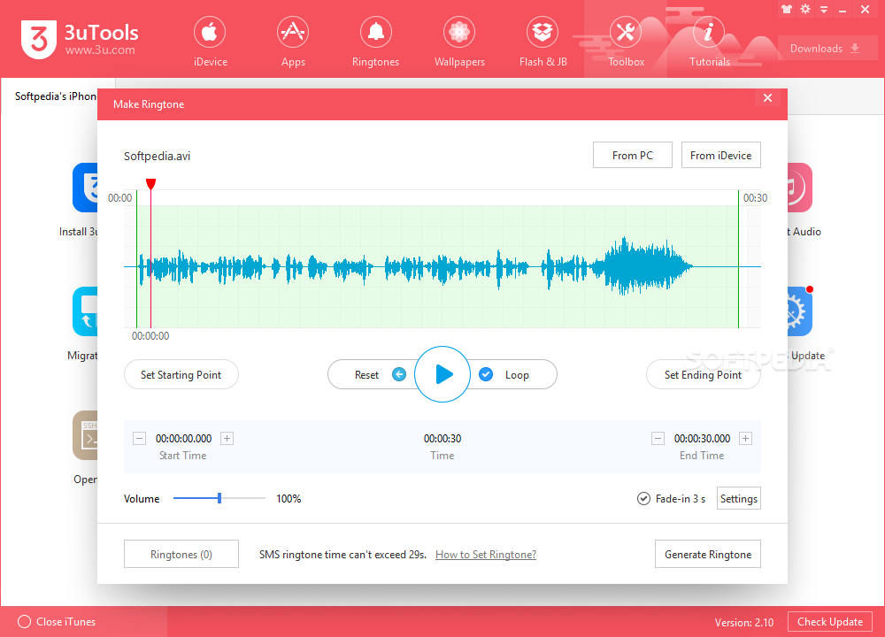Viewport: 885px width, 637px height.
Task: Click the 100% volume value
Action: coord(289,499)
